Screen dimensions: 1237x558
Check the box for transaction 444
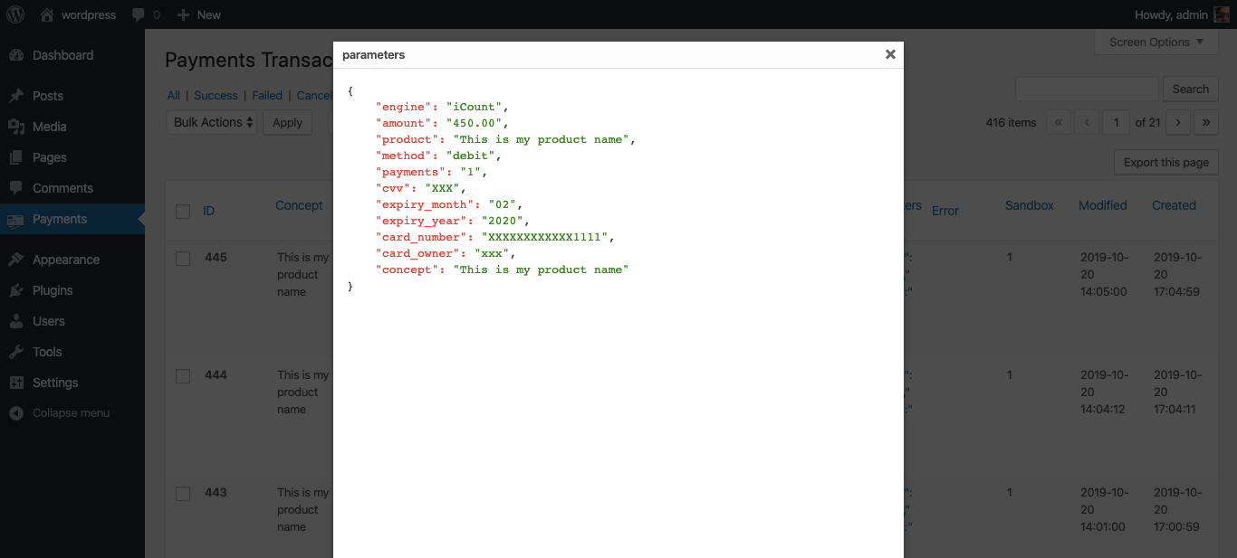point(183,375)
